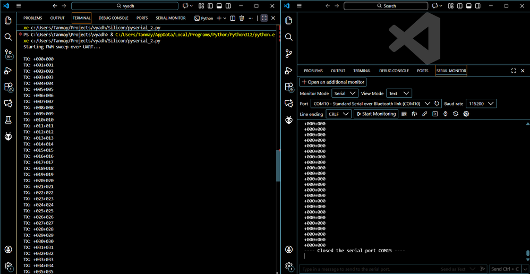
Task: Open Search view in right window activity bar
Action: coord(289,37)
